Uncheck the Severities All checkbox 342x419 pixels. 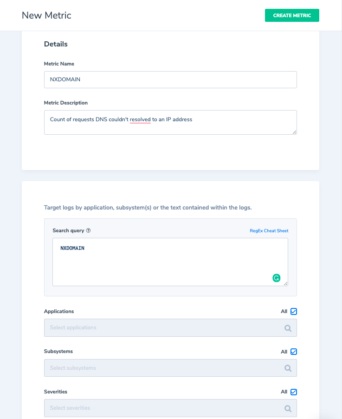pyautogui.click(x=294, y=392)
